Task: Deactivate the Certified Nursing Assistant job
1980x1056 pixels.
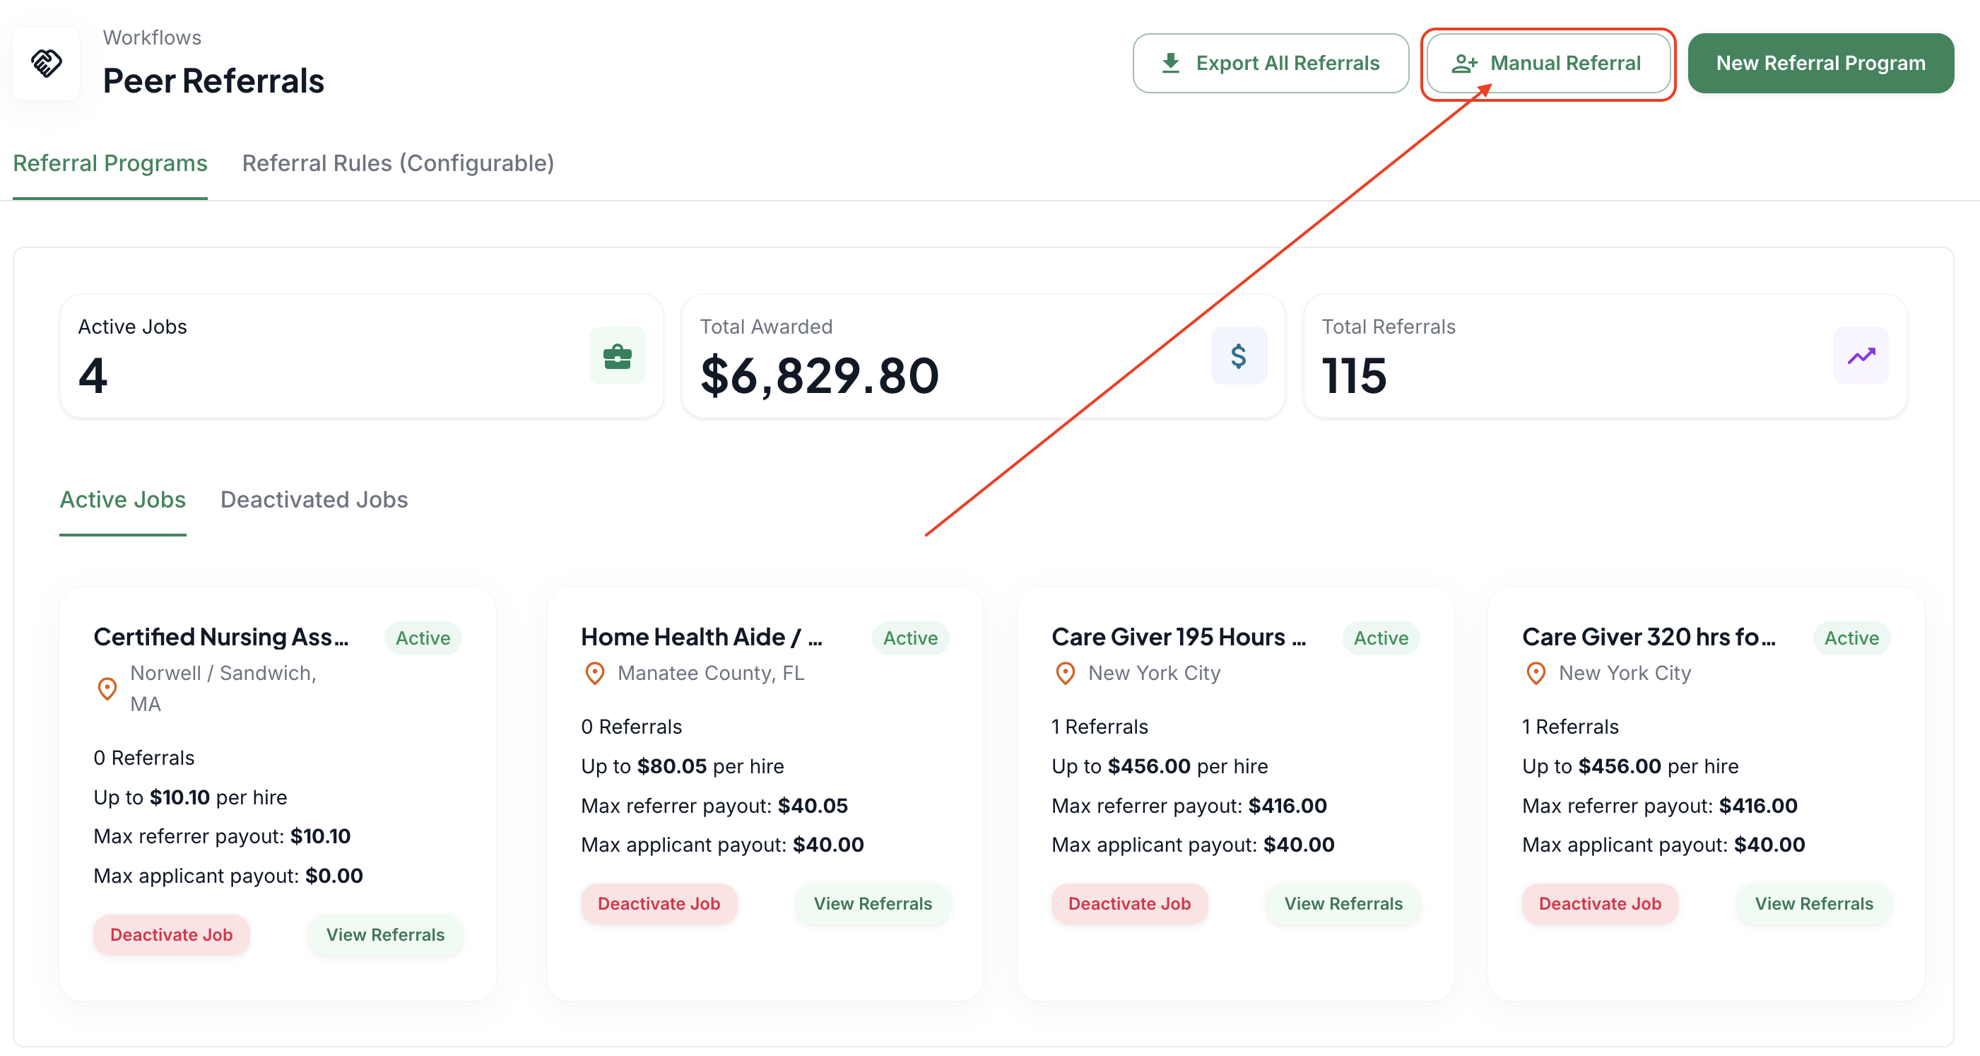Action: click(x=172, y=934)
